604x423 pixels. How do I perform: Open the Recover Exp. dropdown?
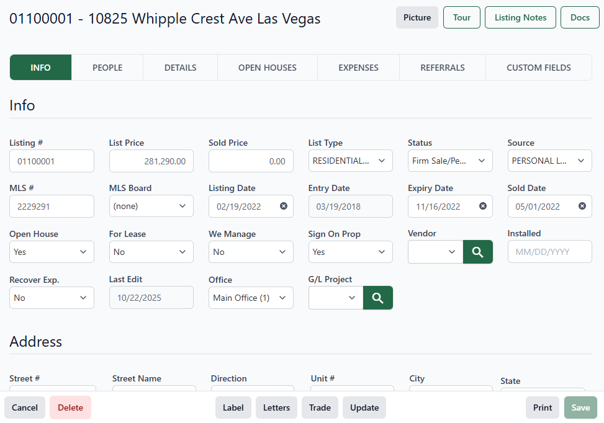tap(52, 298)
